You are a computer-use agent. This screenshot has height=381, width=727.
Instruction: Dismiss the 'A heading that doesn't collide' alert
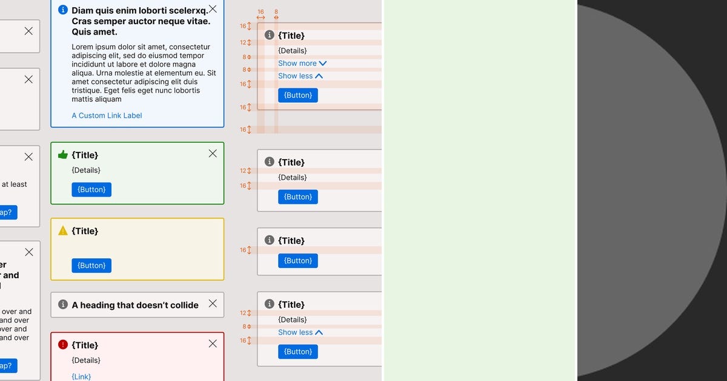tap(213, 305)
